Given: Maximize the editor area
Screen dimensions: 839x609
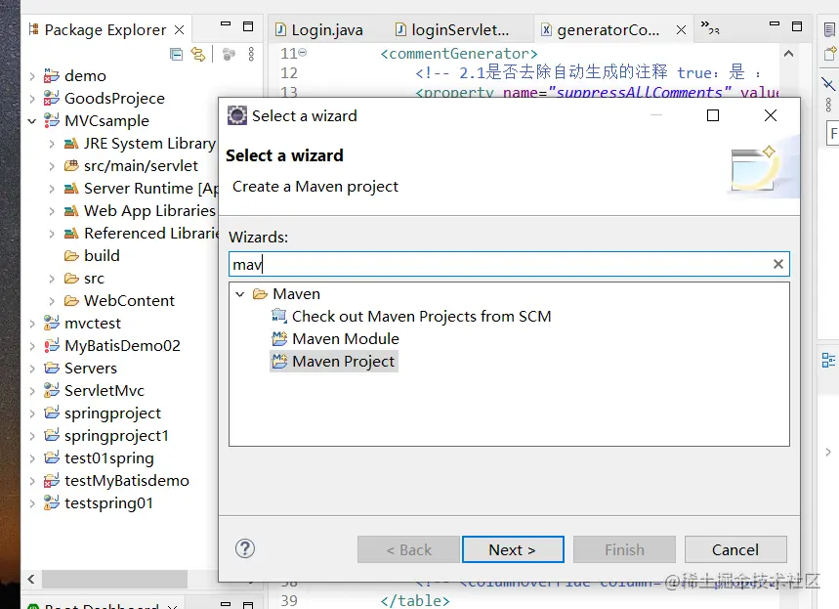Looking at the screenshot, I should [797, 26].
